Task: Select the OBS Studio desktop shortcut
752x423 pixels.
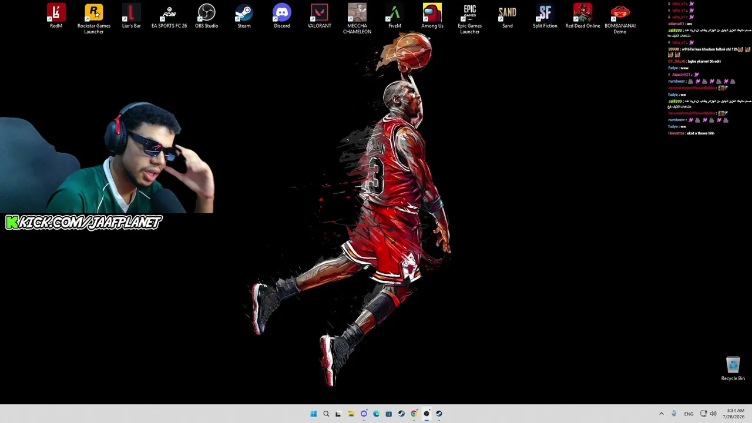Action: pyautogui.click(x=207, y=16)
